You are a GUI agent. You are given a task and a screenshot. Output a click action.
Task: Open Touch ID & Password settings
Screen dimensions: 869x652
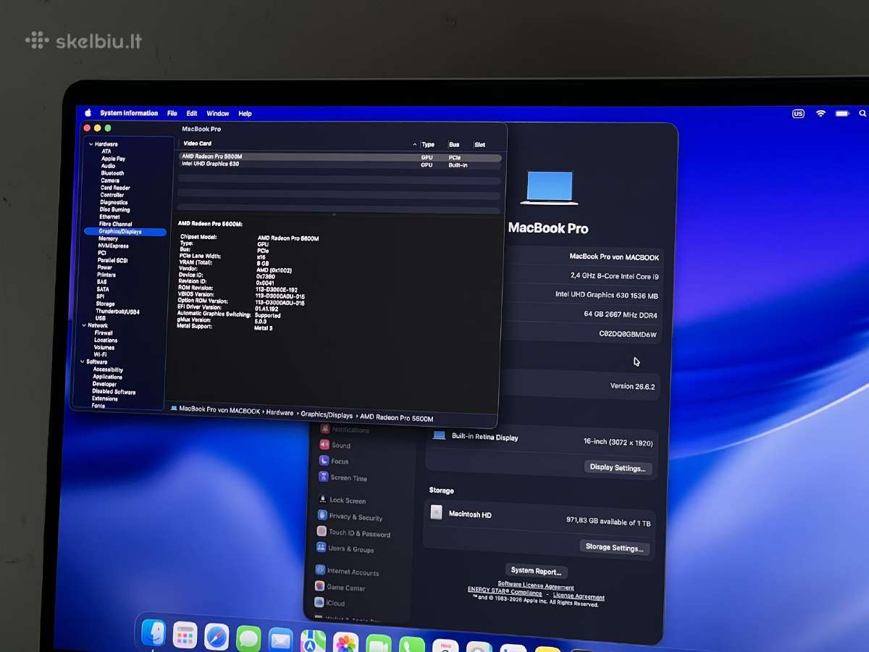[353, 532]
